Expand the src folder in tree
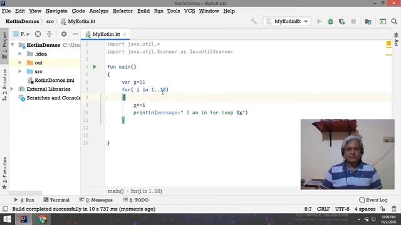This screenshot has width=401, height=225. (20, 71)
